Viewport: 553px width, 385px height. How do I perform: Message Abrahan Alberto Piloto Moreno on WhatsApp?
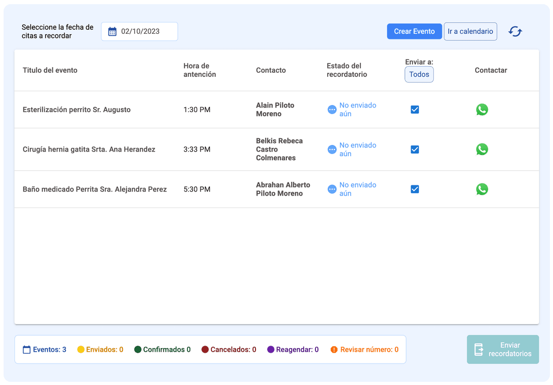482,189
